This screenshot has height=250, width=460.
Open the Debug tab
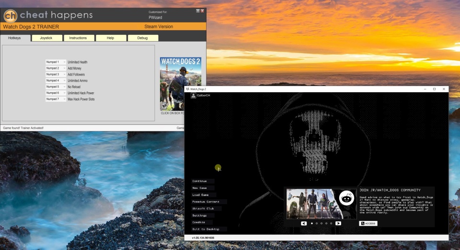coord(143,38)
